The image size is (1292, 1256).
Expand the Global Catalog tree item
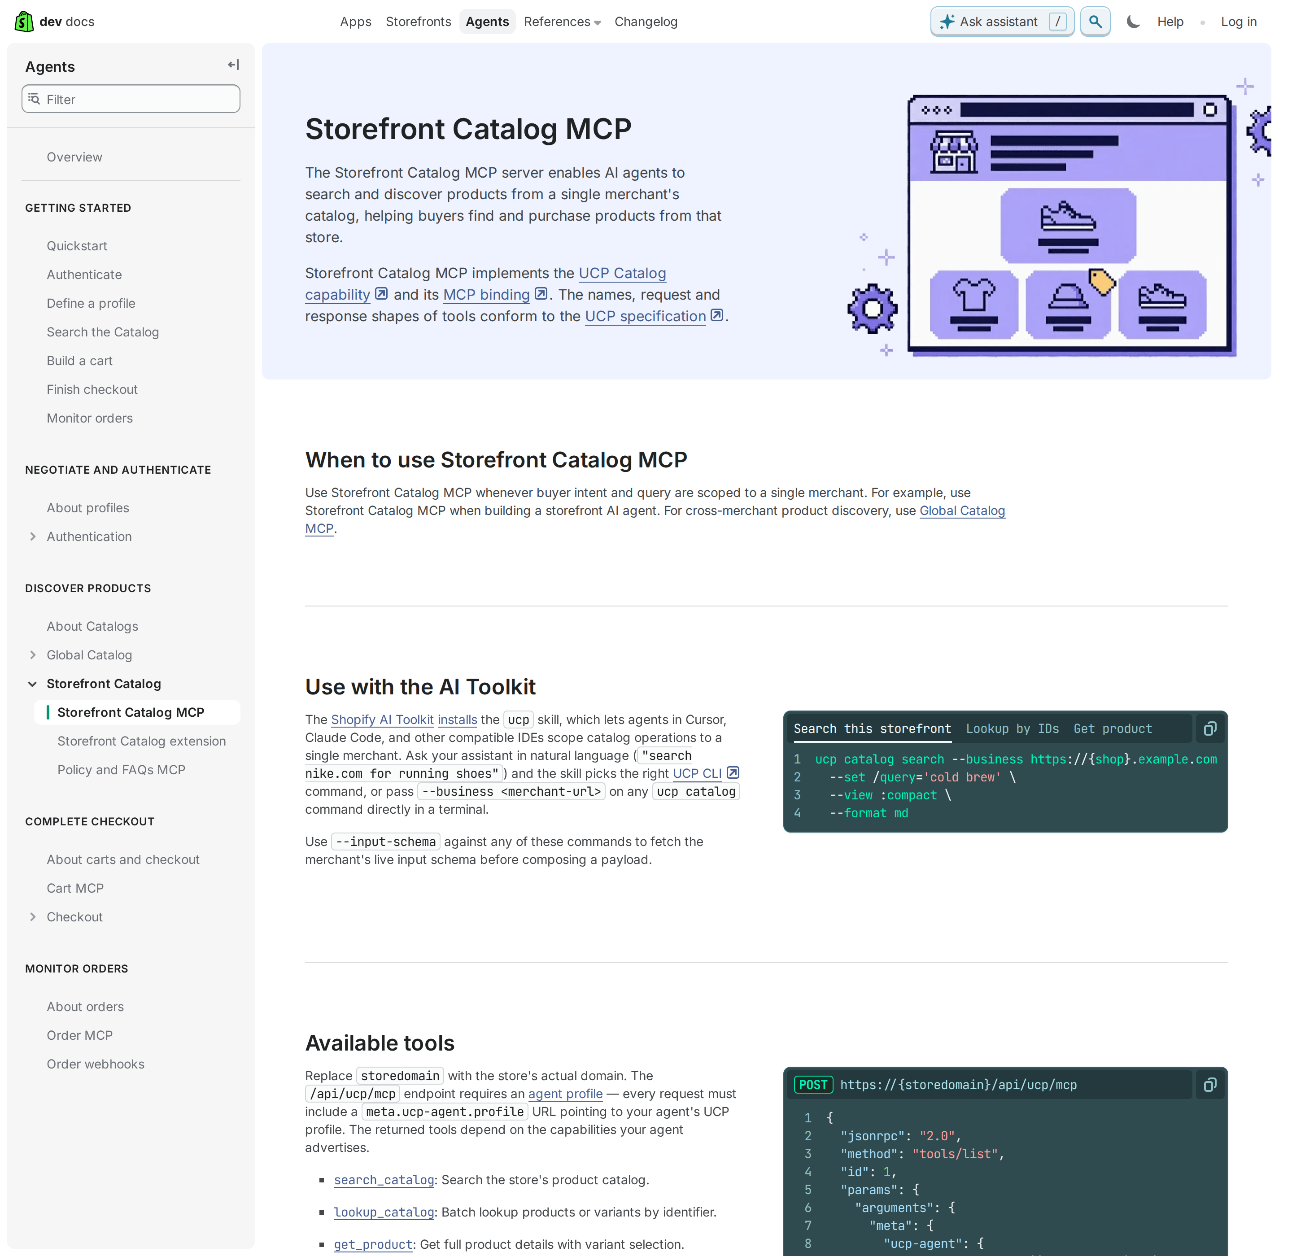32,655
